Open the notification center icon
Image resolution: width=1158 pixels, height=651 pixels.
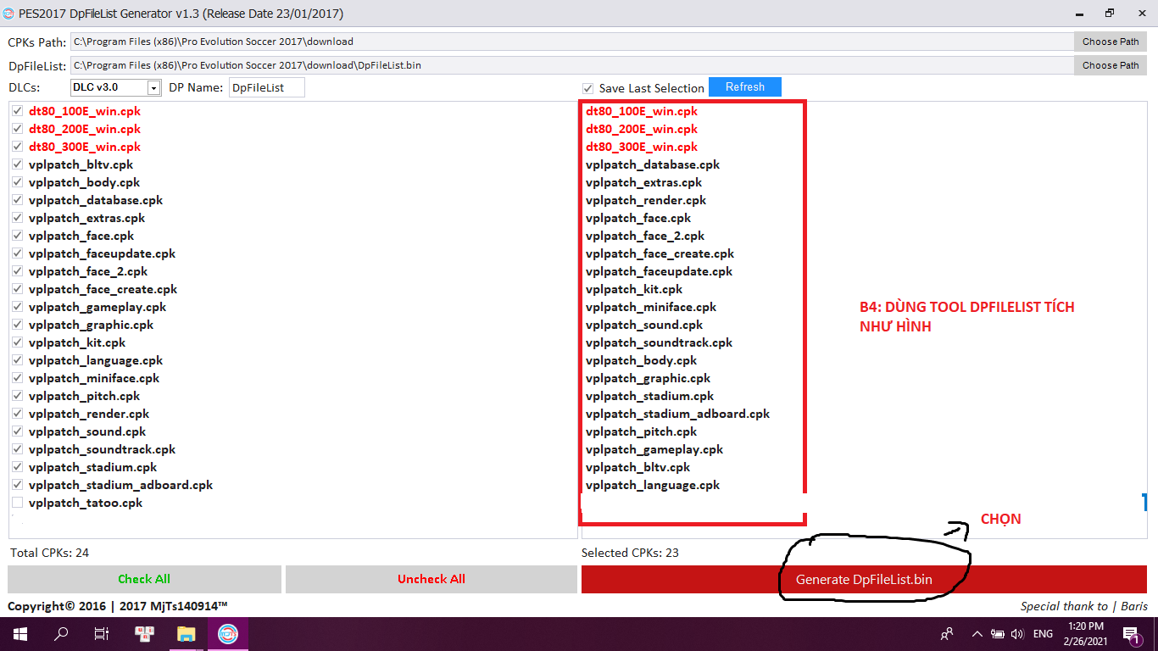click(x=1131, y=634)
